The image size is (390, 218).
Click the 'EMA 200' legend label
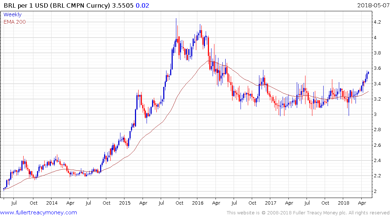click(15, 22)
